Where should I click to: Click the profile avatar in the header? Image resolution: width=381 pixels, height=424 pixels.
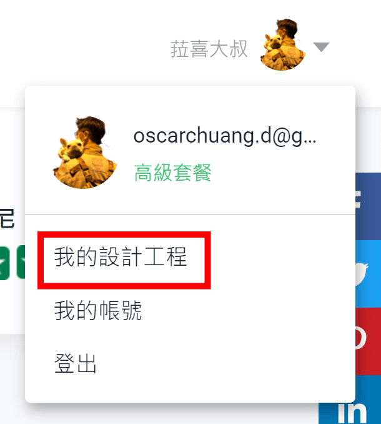pos(283,44)
